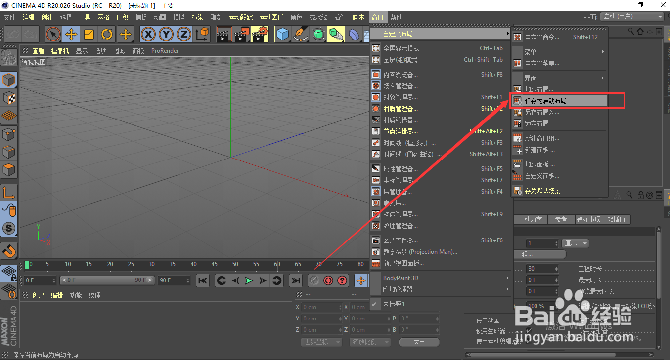Viewport: 670px width, 360px height.
Task: Toggle 使用生成器 checkbox
Action: tap(529, 331)
